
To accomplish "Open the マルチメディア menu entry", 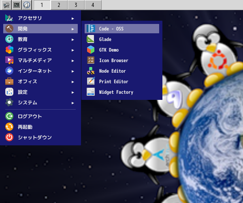I will (x=40, y=60).
